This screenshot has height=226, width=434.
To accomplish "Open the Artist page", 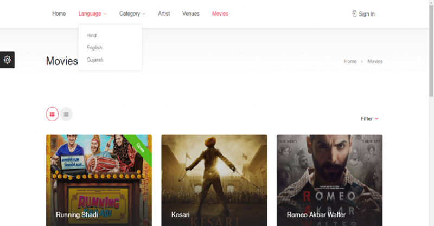I will click(164, 14).
